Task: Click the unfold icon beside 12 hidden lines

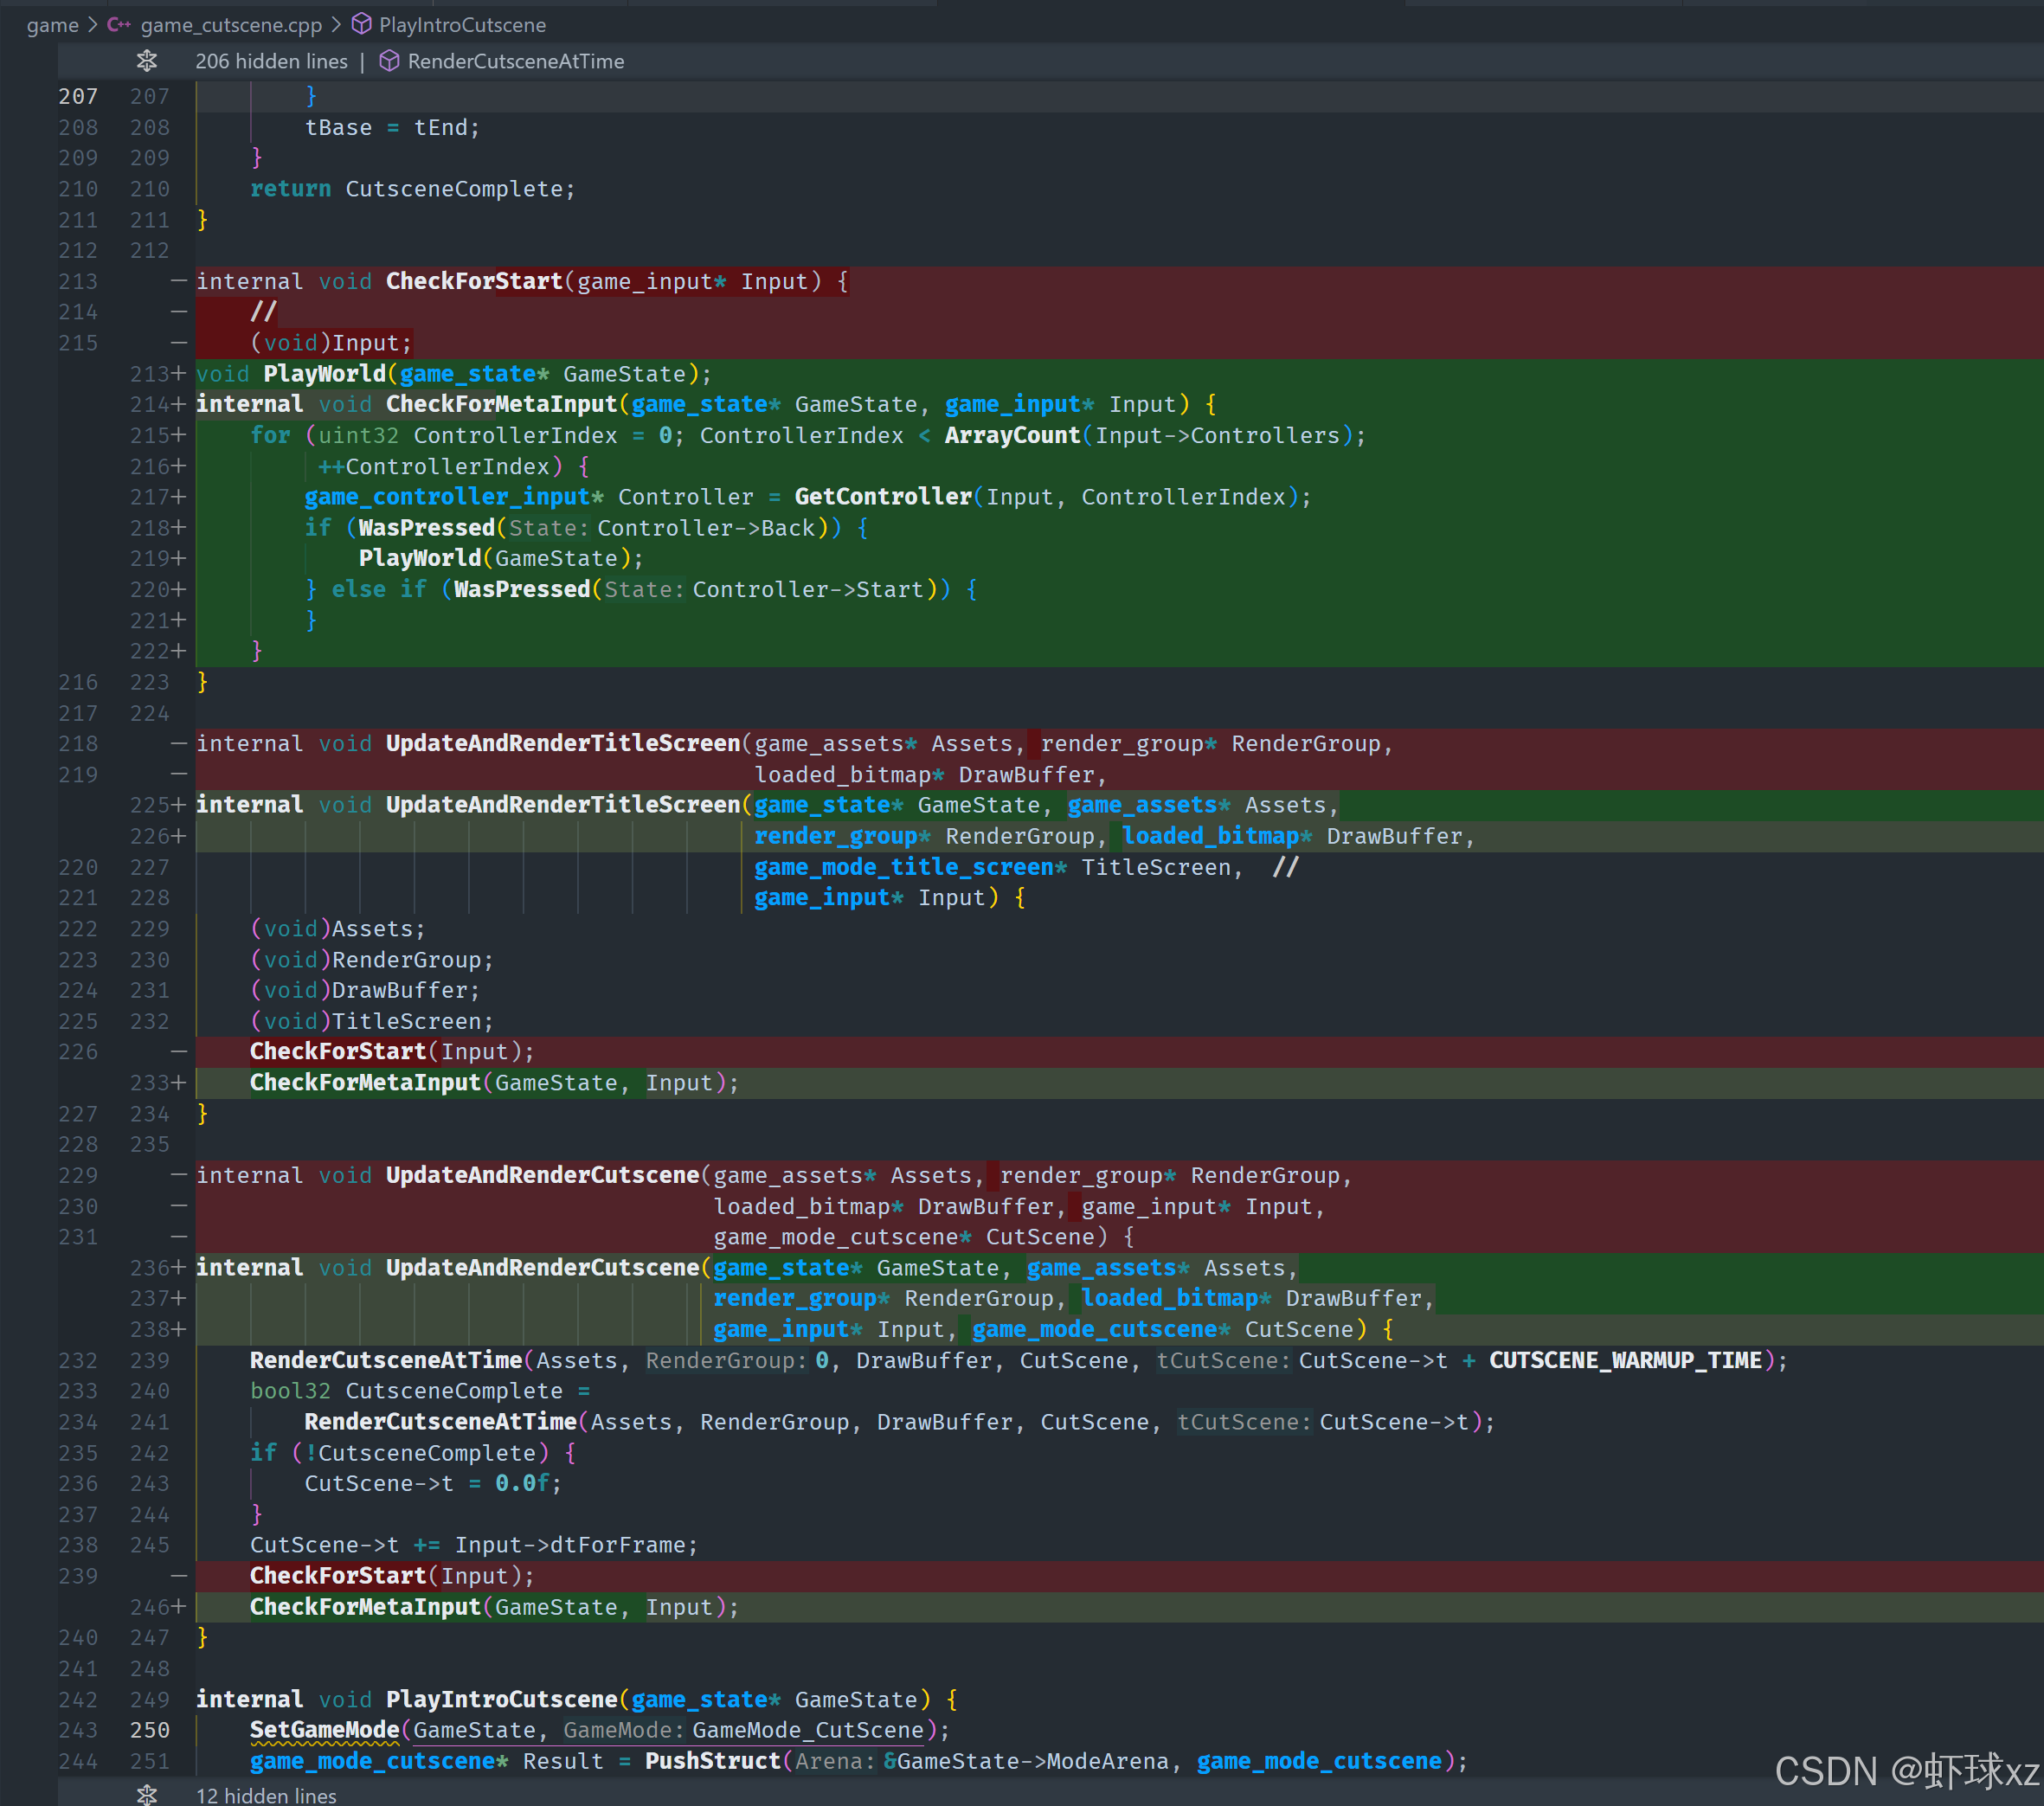Action: [147, 1795]
